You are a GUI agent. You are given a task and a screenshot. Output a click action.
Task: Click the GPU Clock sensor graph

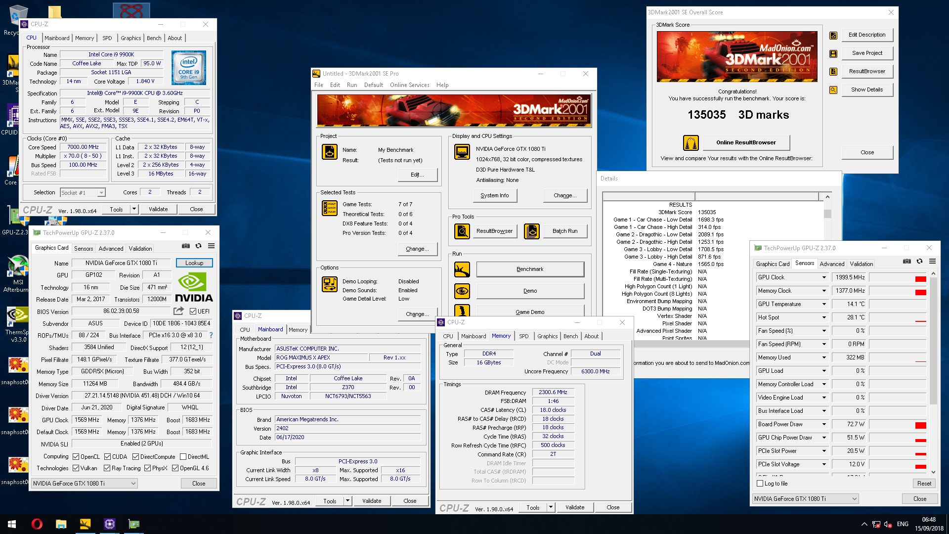point(898,278)
